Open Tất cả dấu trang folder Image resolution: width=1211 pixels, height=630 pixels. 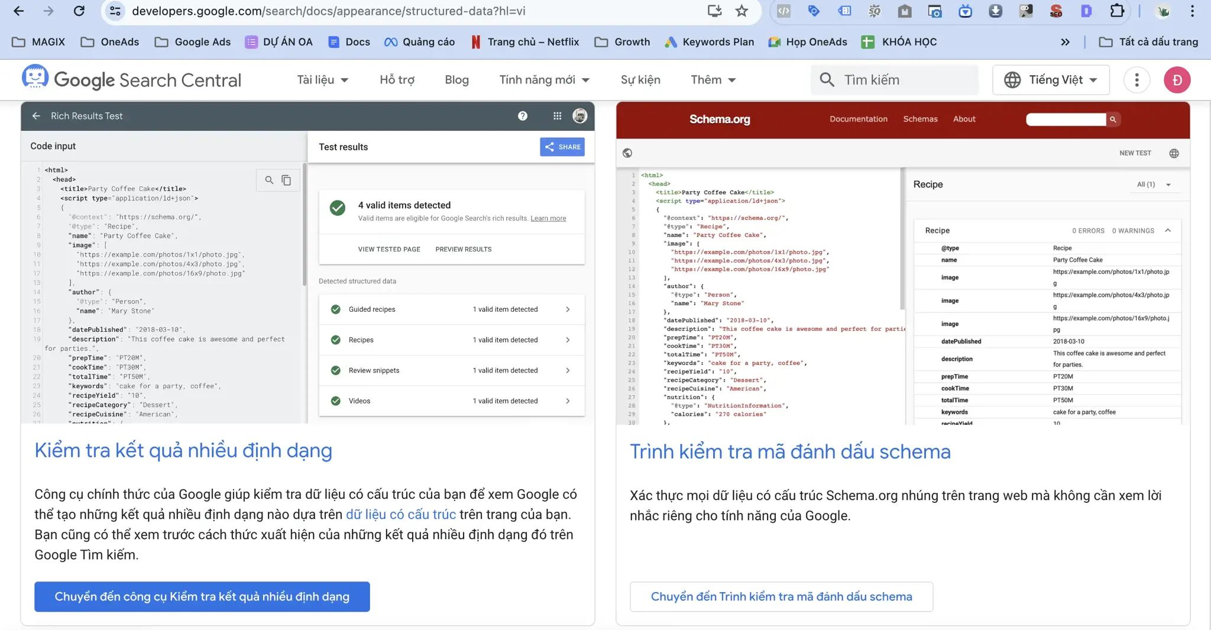click(x=1148, y=42)
